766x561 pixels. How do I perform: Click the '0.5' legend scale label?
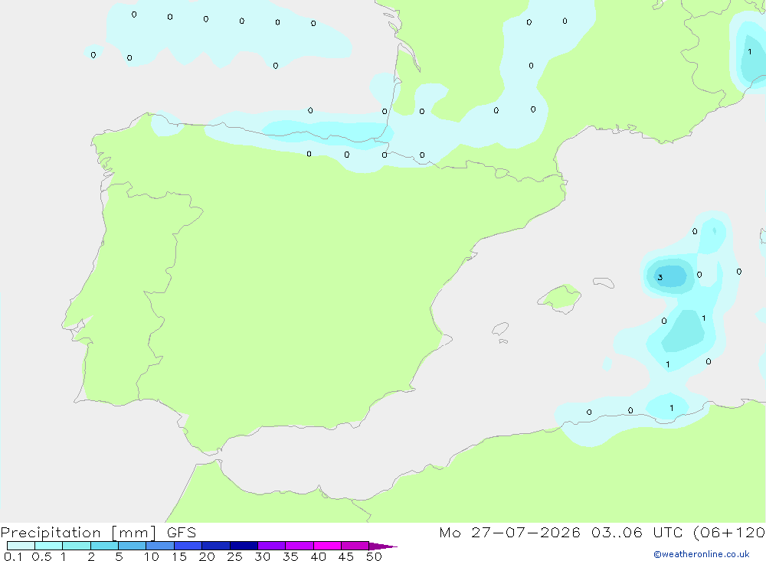[41, 556]
